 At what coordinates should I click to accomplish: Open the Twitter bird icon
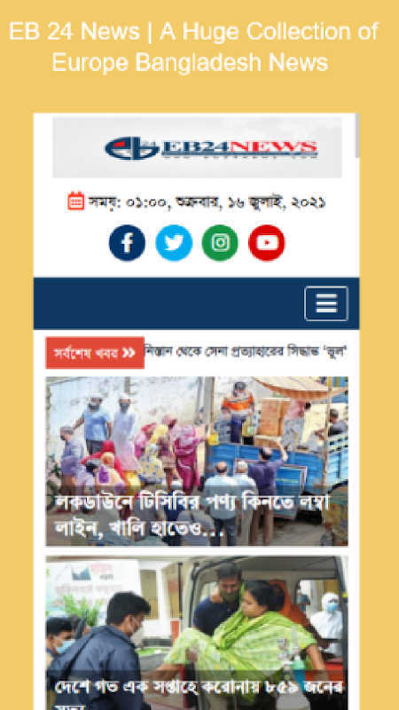tap(174, 243)
